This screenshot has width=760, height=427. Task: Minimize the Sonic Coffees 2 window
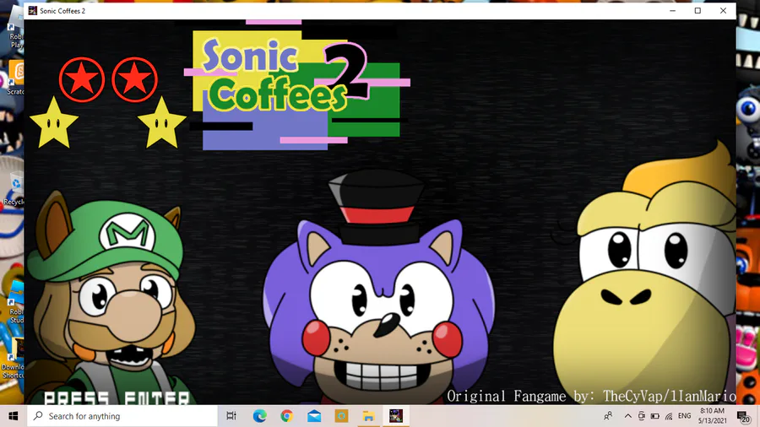coord(672,11)
